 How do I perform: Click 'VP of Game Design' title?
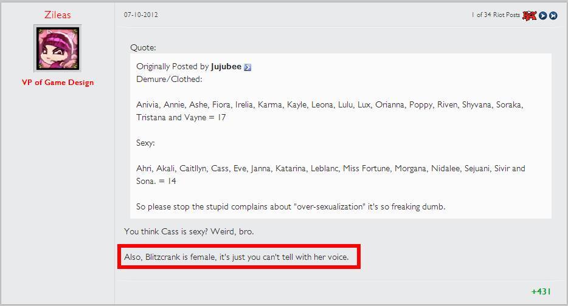(x=58, y=83)
